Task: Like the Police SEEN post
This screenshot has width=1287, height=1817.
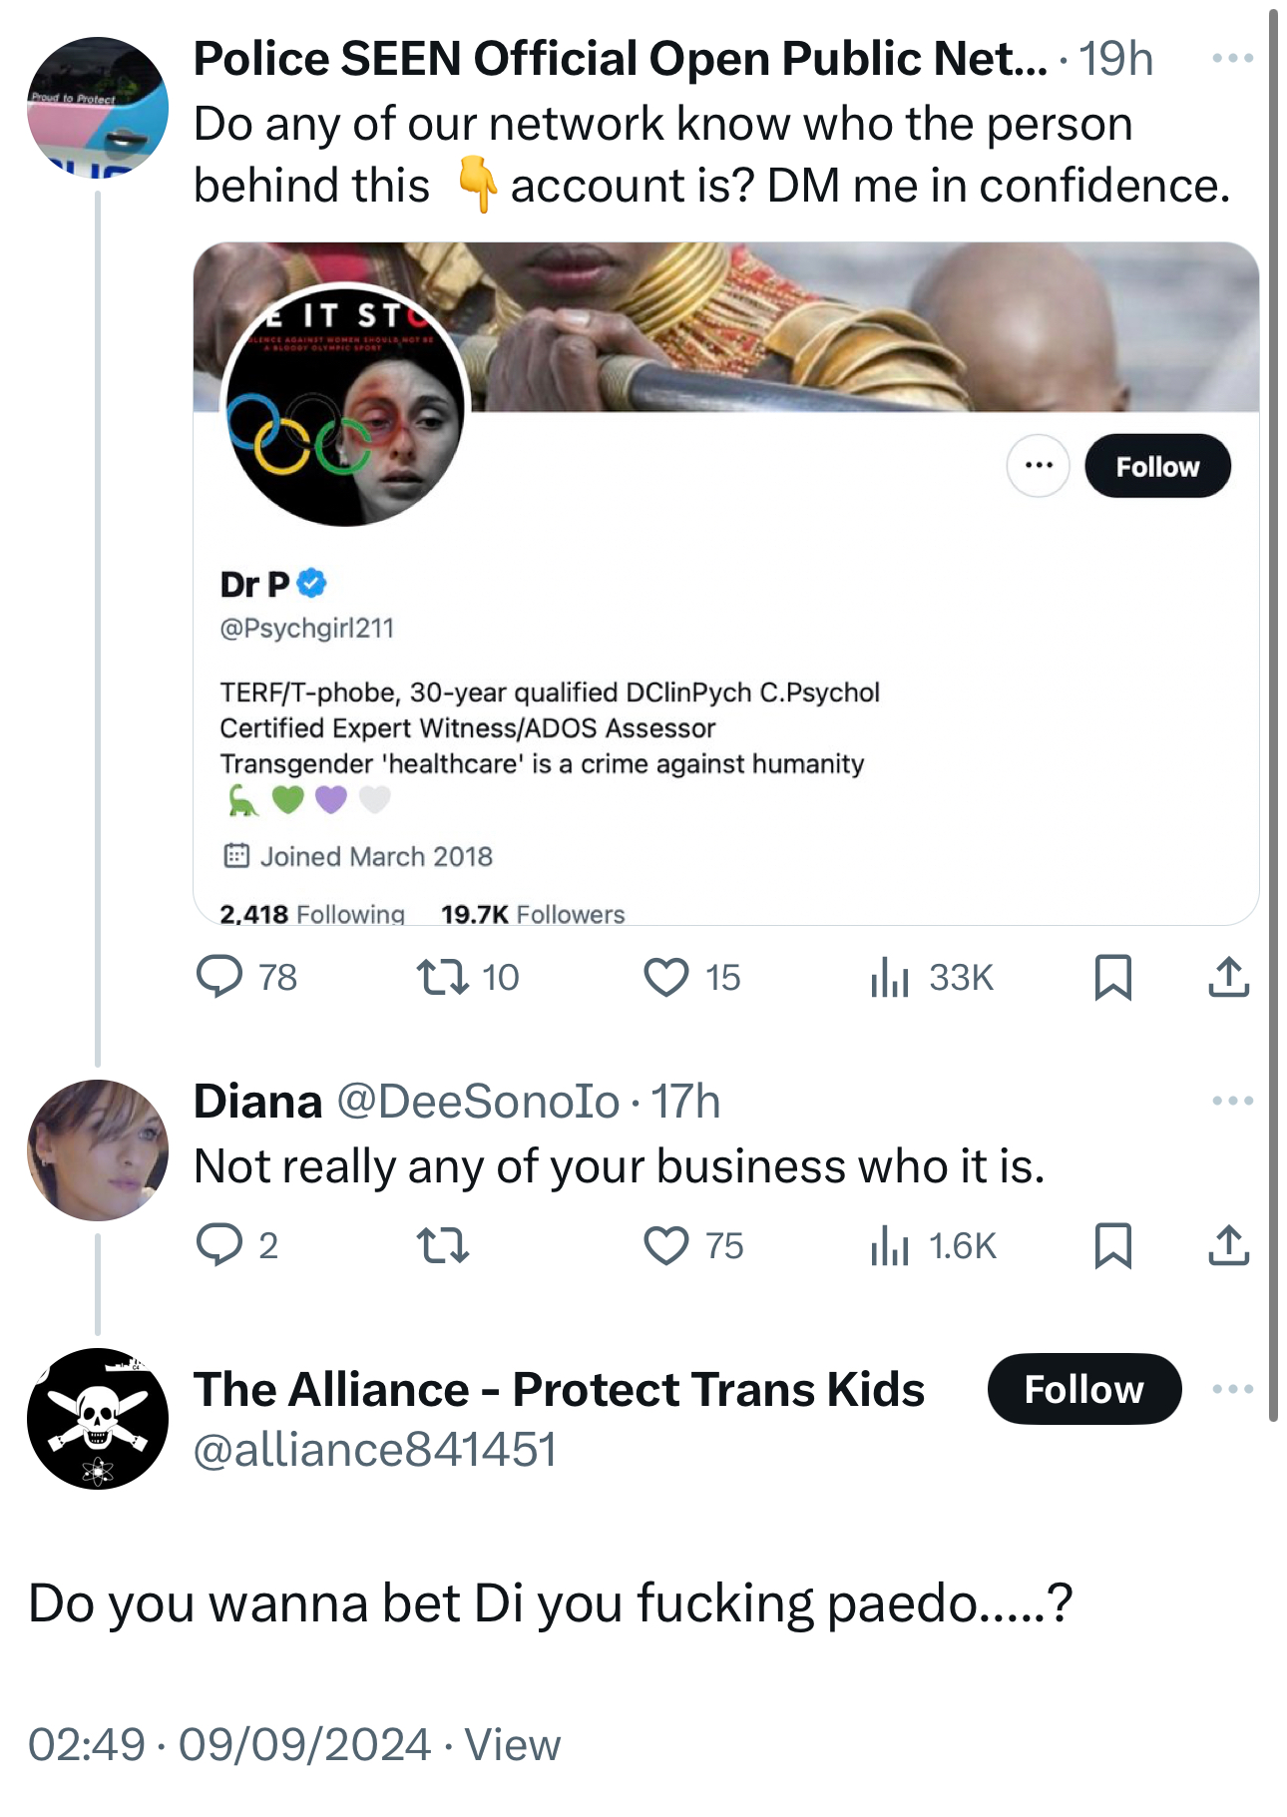Action: point(666,977)
